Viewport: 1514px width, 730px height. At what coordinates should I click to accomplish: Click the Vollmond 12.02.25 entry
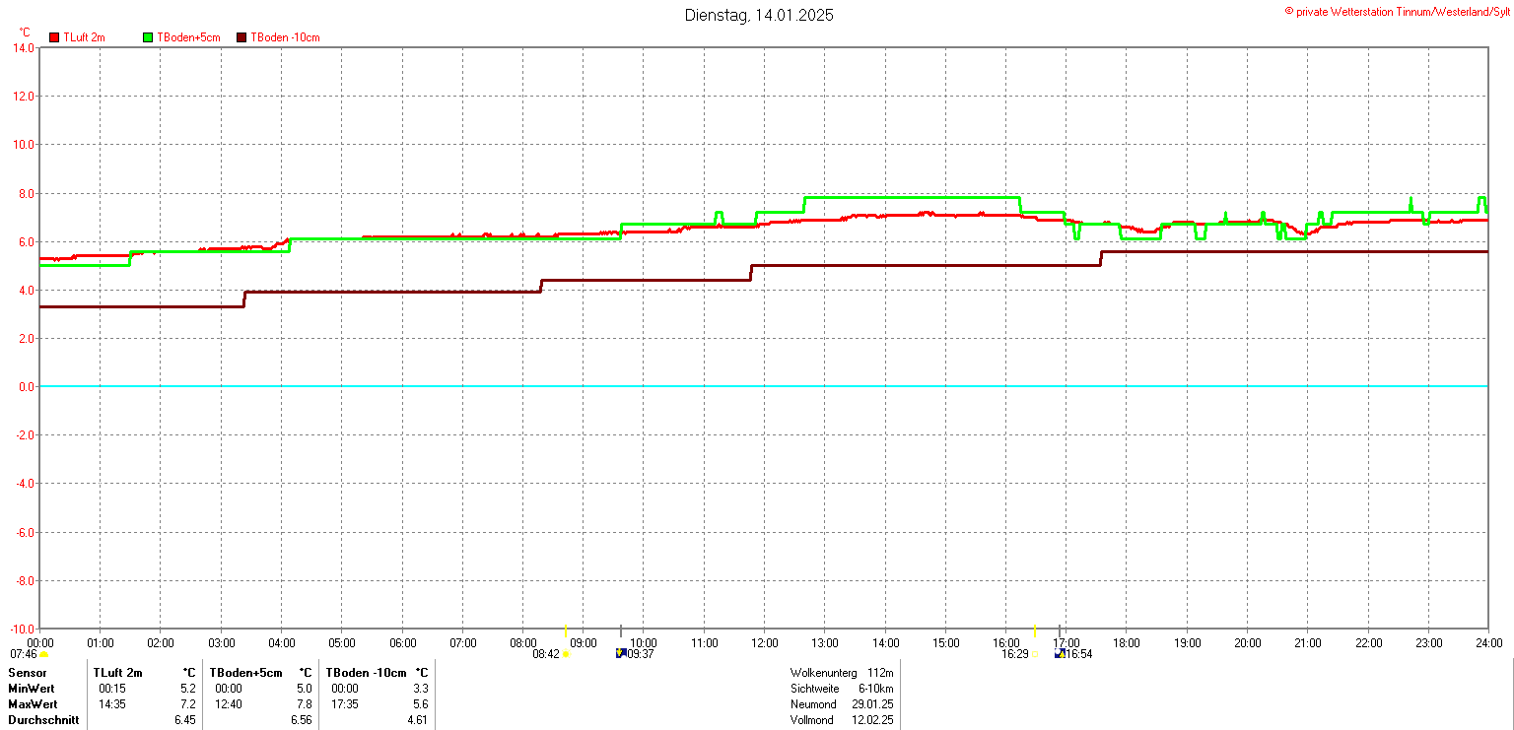pos(841,720)
